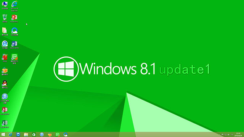
Task: Open the Kuwo music desktop shortcut
Action: pyautogui.click(x=5, y=71)
